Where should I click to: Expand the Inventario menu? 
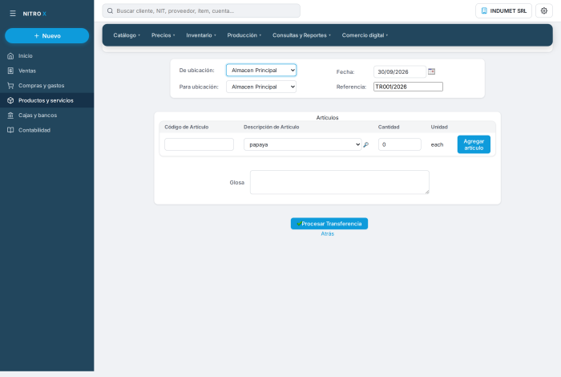click(201, 35)
